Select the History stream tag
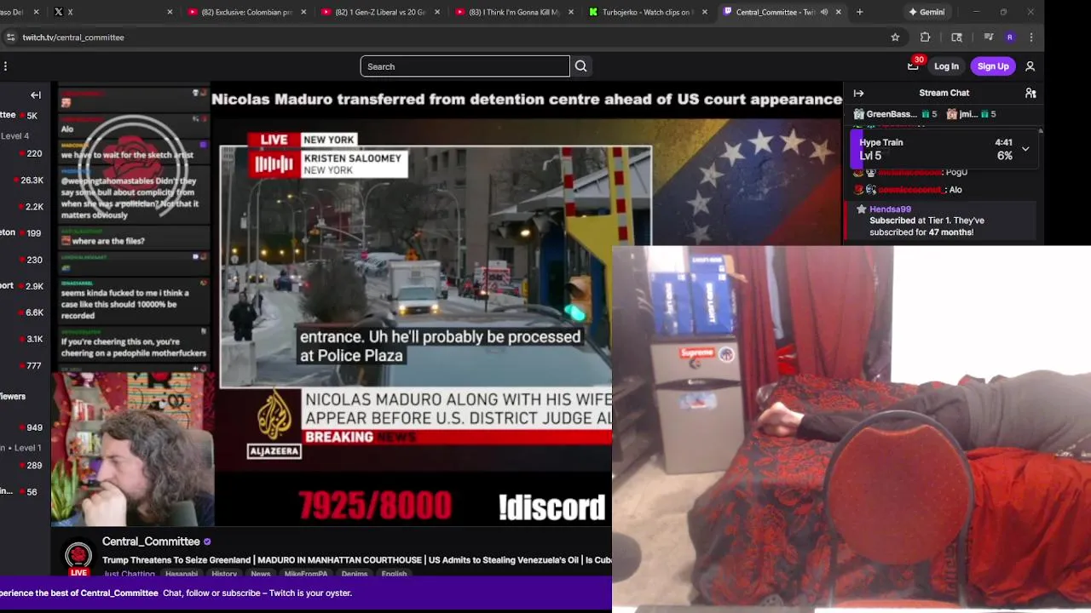 click(224, 574)
